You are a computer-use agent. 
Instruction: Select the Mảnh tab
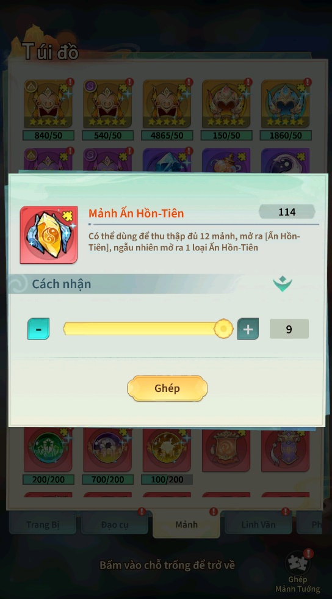click(x=186, y=524)
